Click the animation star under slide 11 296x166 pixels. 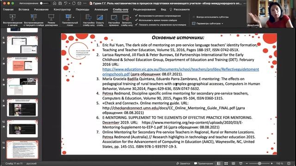tap(4, 148)
